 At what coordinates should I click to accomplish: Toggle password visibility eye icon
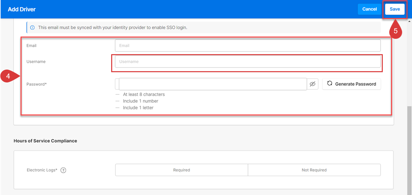pos(312,84)
